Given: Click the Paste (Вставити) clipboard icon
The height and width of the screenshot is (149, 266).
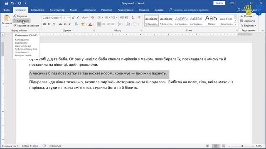Looking at the screenshot, I should tap(7, 18).
